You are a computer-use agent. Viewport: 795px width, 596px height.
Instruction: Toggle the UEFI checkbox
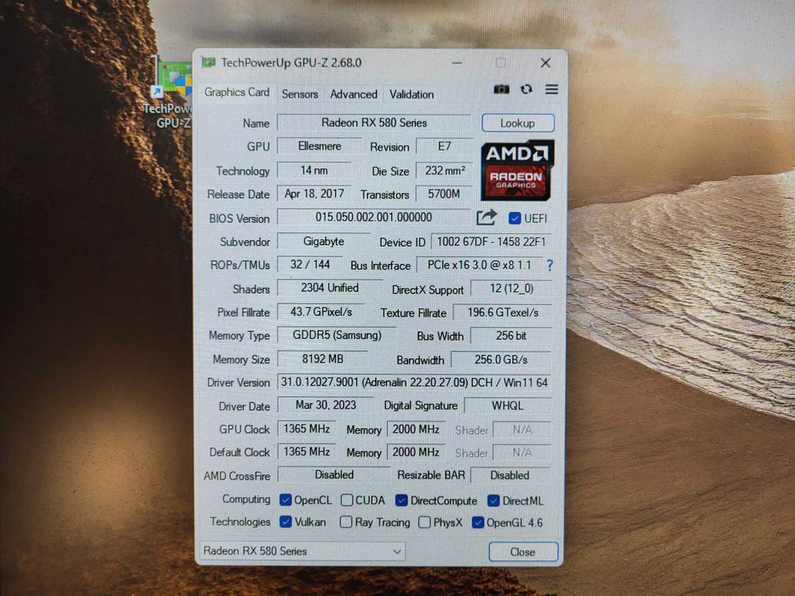point(515,218)
